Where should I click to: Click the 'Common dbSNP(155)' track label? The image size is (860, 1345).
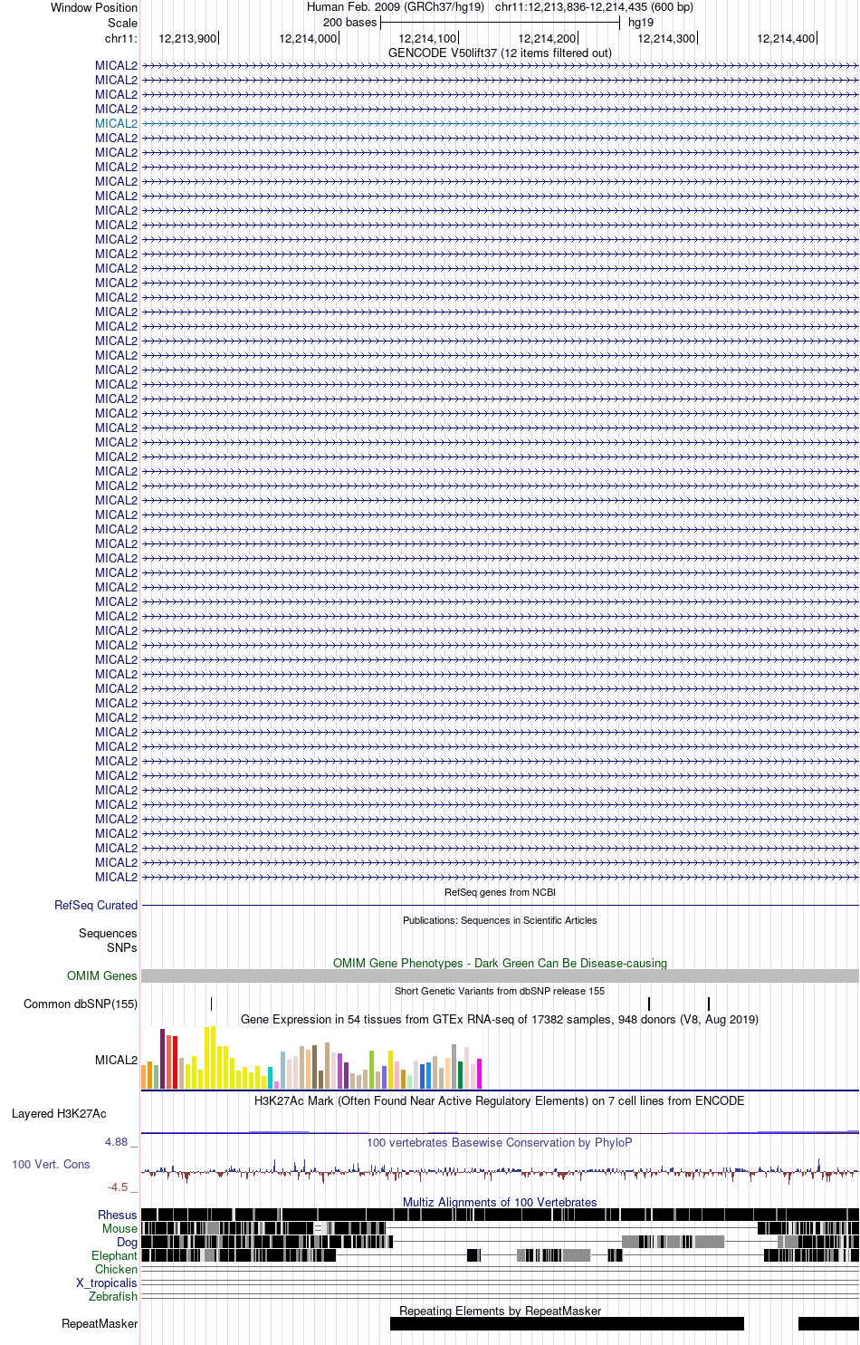pos(81,1004)
